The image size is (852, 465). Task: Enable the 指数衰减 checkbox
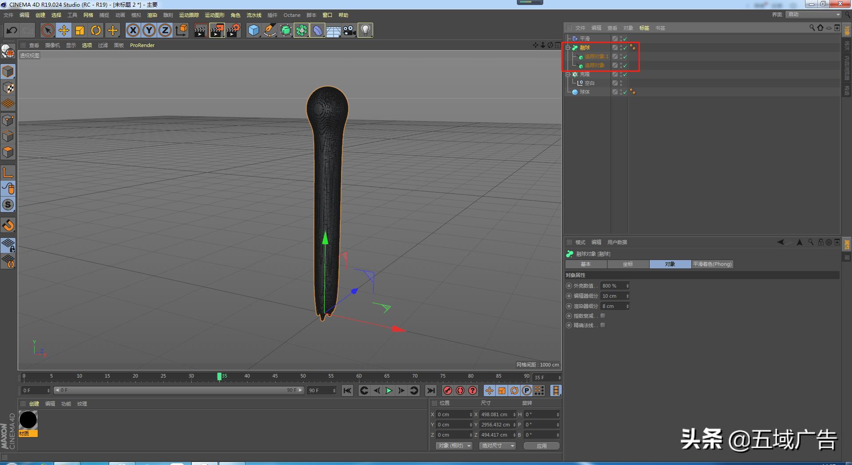tap(603, 316)
